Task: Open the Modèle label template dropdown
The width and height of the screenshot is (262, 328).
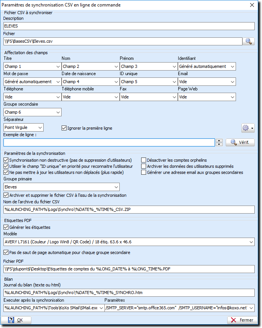Action: pyautogui.click(x=129, y=242)
